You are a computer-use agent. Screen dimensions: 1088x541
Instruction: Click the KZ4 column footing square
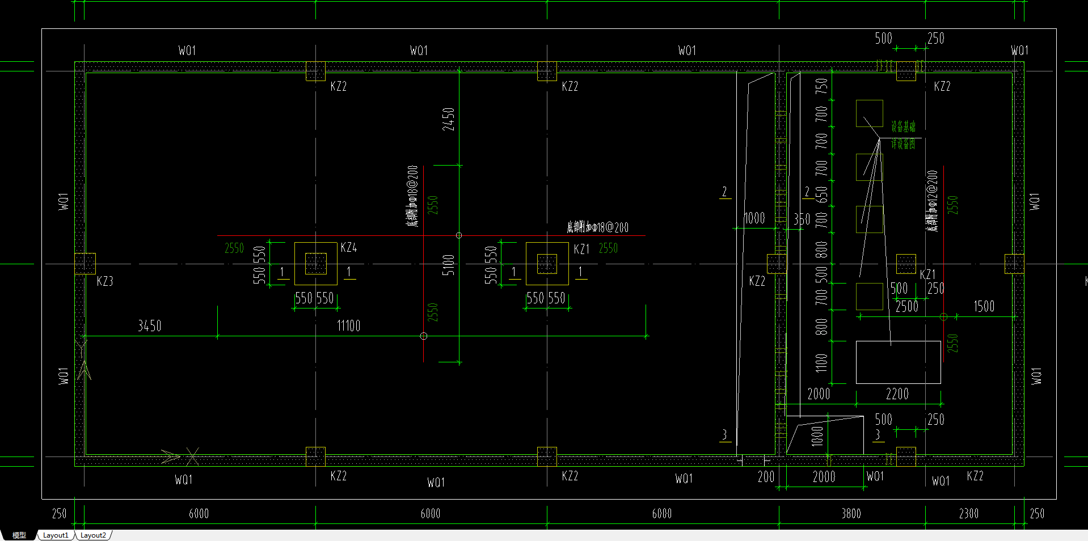click(316, 264)
